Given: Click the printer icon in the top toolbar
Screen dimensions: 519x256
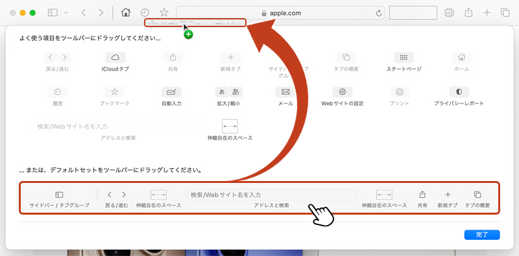Looking at the screenshot, I should 449,13.
